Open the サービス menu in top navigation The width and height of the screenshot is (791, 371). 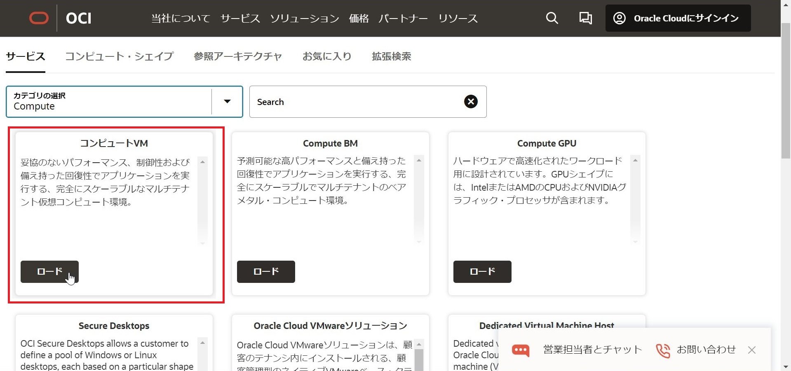[x=240, y=19]
